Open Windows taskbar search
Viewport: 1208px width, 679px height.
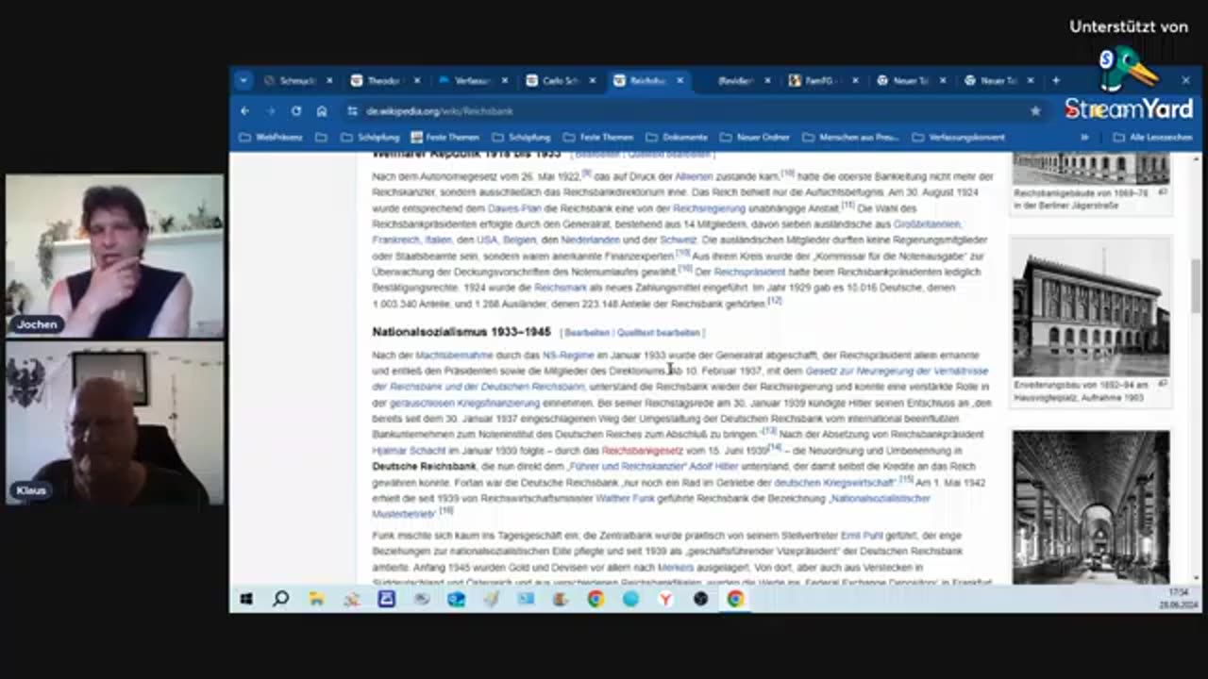(281, 599)
